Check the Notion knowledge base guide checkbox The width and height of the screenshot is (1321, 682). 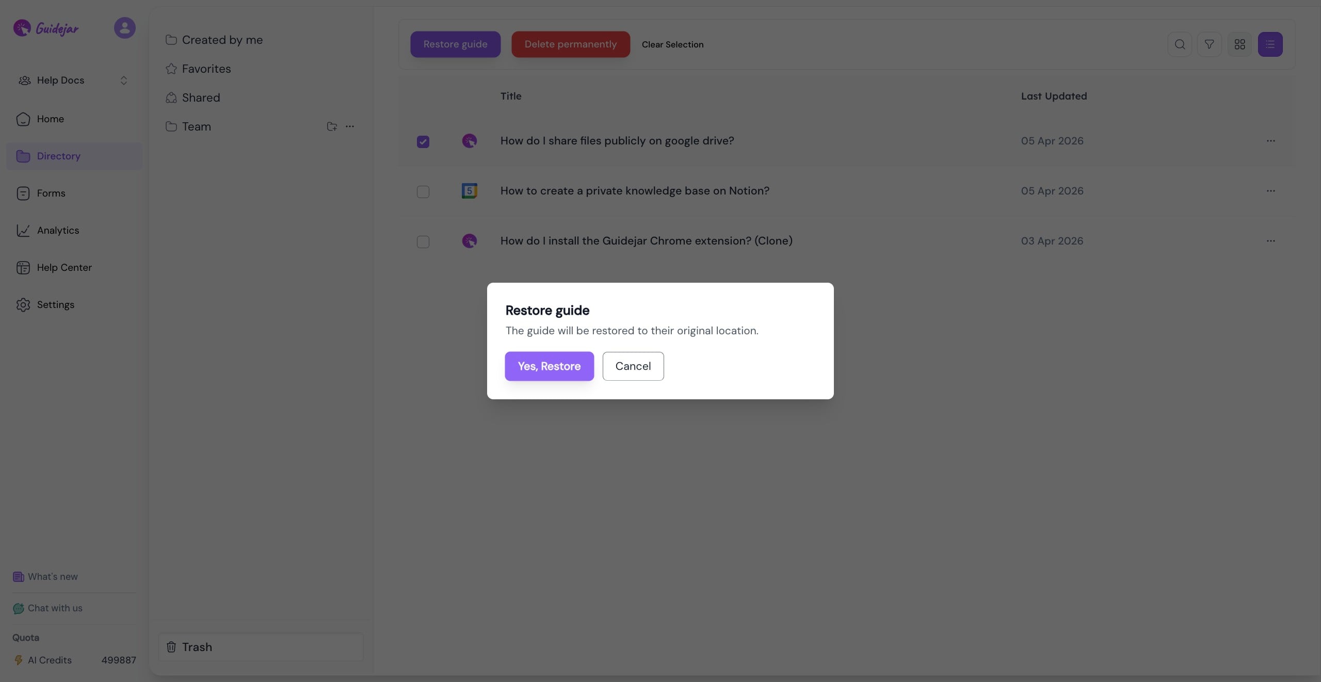pos(423,191)
